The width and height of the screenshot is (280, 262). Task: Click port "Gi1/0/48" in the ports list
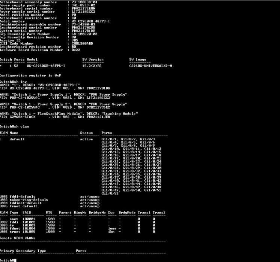coord(153,187)
